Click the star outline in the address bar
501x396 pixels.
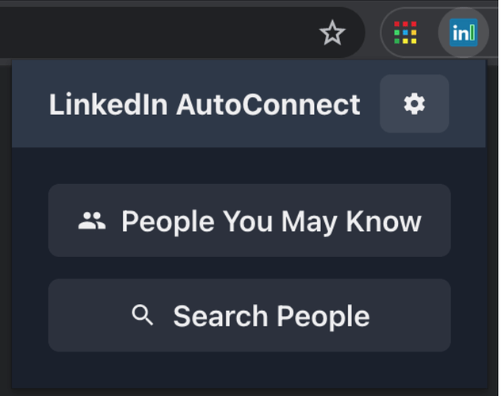(x=332, y=33)
